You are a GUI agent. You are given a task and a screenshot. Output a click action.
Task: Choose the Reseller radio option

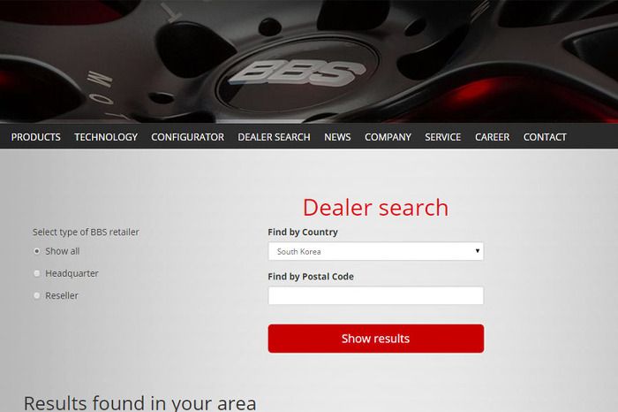click(x=37, y=295)
